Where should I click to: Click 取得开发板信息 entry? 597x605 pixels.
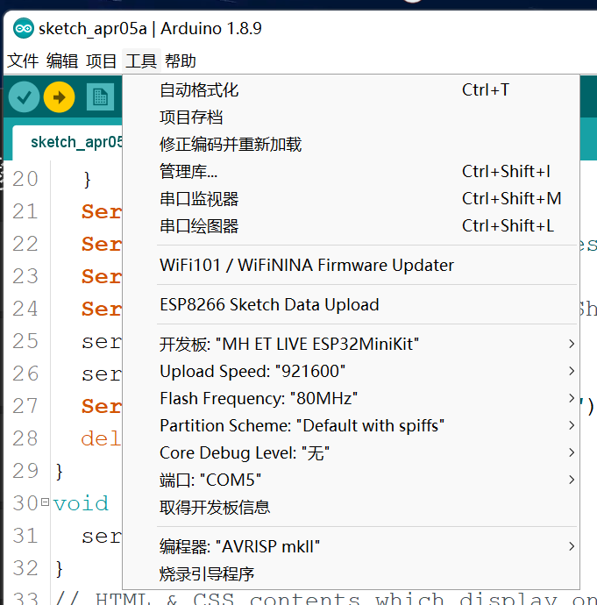click(351, 507)
